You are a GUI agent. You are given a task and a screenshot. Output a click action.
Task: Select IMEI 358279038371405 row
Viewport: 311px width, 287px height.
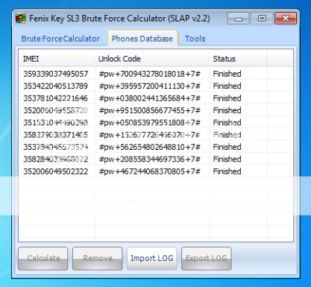click(x=156, y=135)
